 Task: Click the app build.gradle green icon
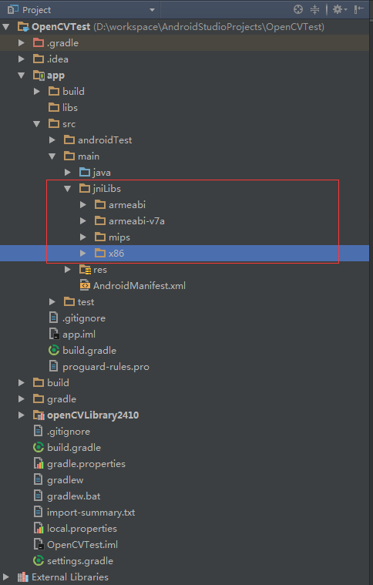[54, 351]
